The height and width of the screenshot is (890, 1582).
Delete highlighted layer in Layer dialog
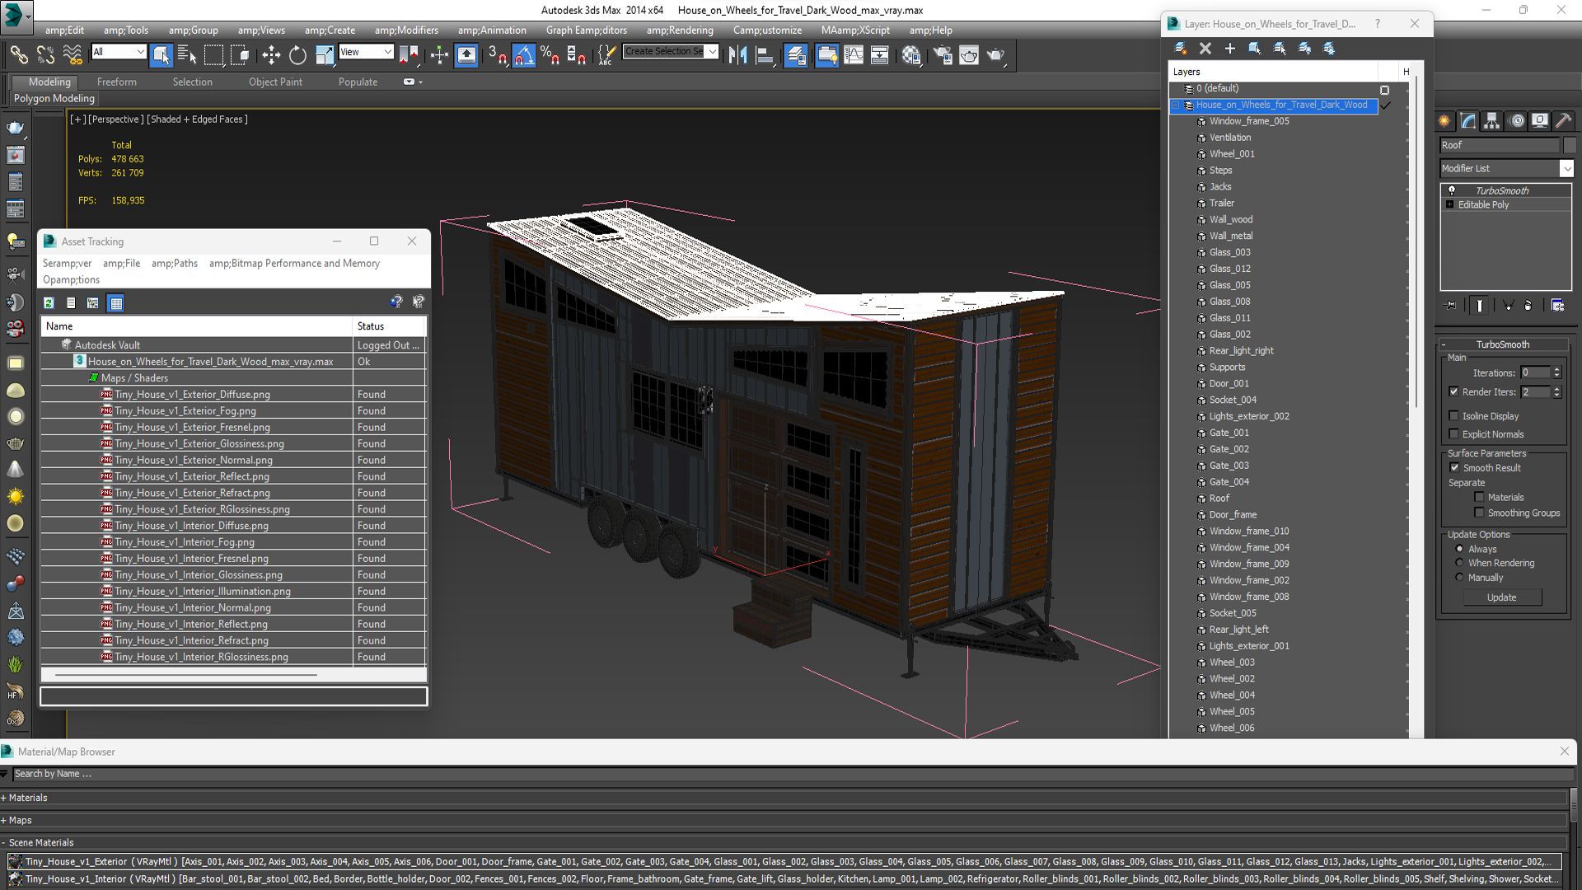tap(1205, 48)
